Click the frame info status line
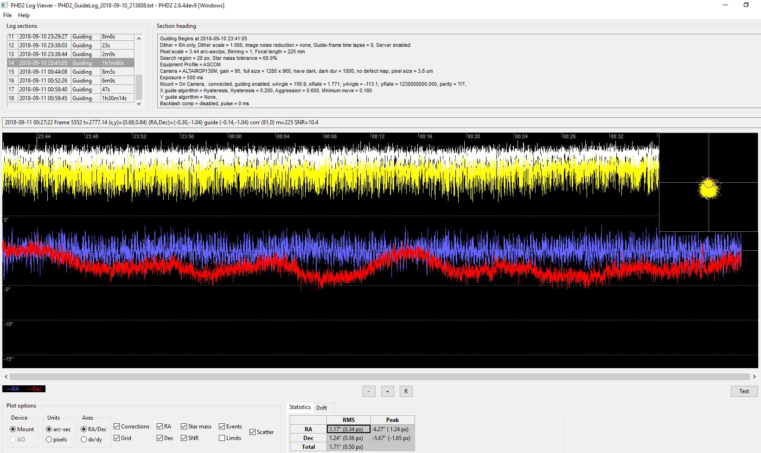The width and height of the screenshot is (761, 453). coord(380,122)
